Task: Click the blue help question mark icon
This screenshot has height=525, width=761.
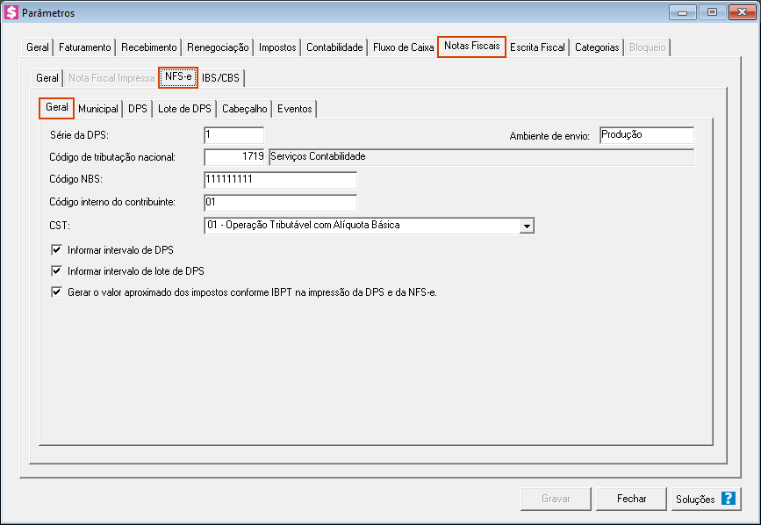Action: click(x=728, y=499)
